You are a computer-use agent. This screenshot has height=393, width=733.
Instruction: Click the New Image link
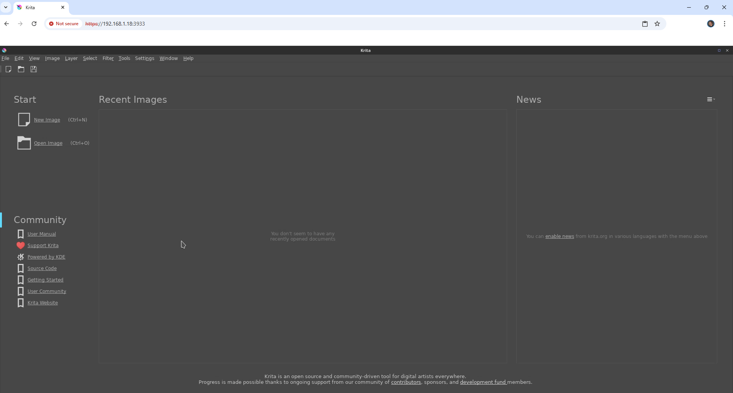click(47, 120)
